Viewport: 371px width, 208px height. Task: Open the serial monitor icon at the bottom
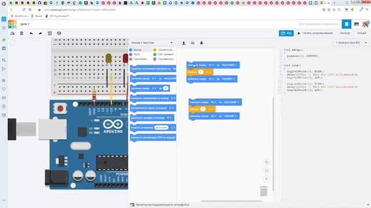tap(132, 205)
